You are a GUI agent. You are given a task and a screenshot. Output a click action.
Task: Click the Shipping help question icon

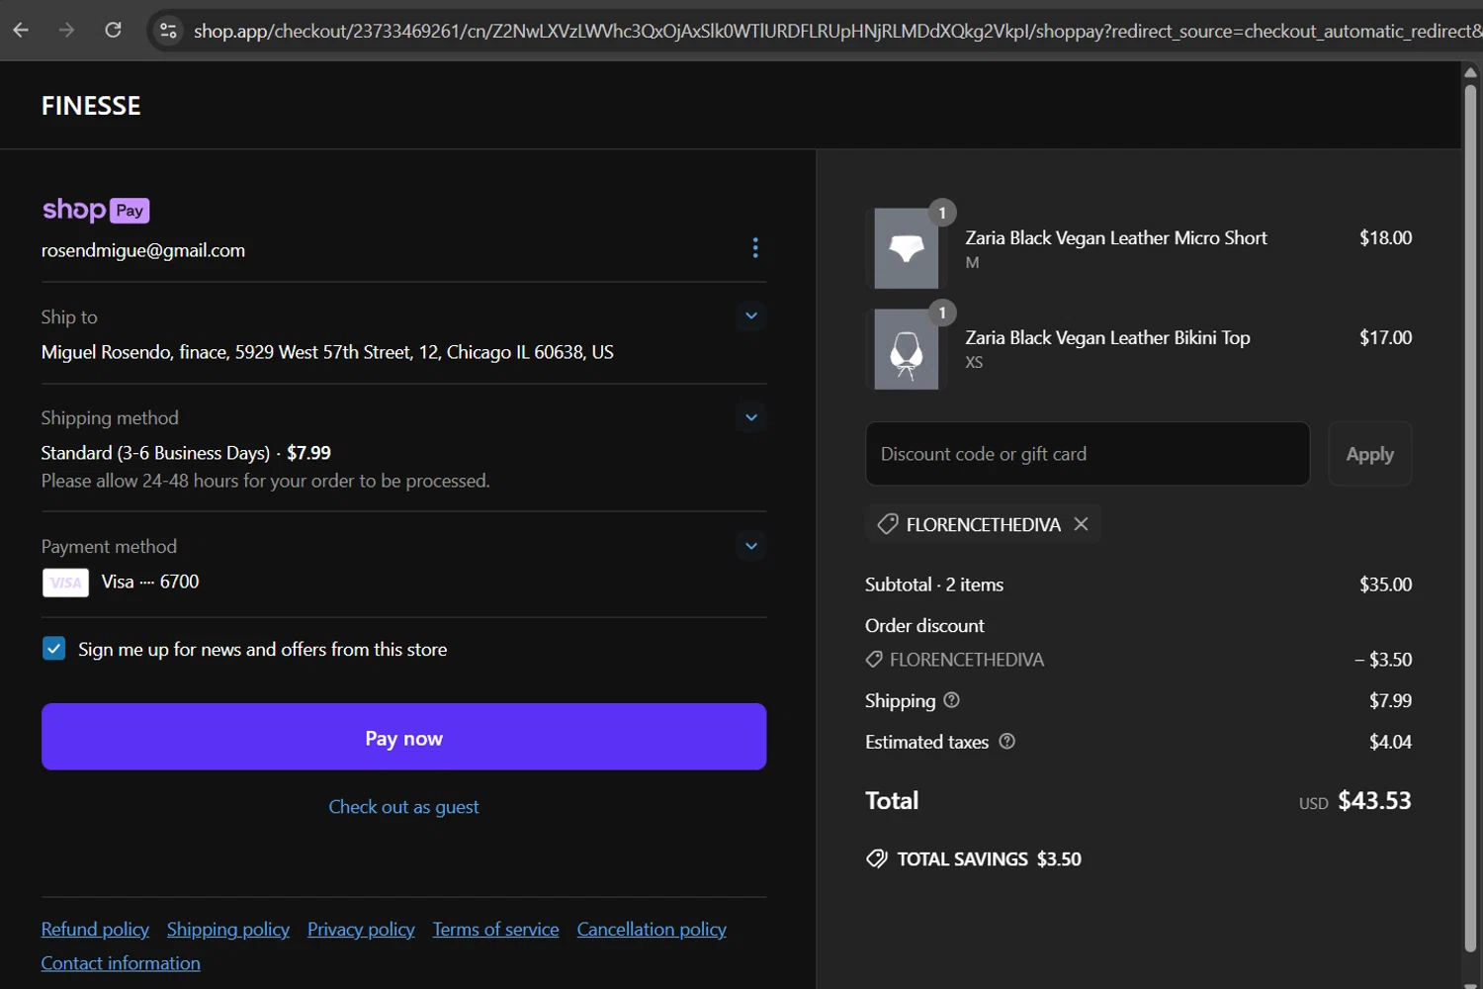[952, 700]
